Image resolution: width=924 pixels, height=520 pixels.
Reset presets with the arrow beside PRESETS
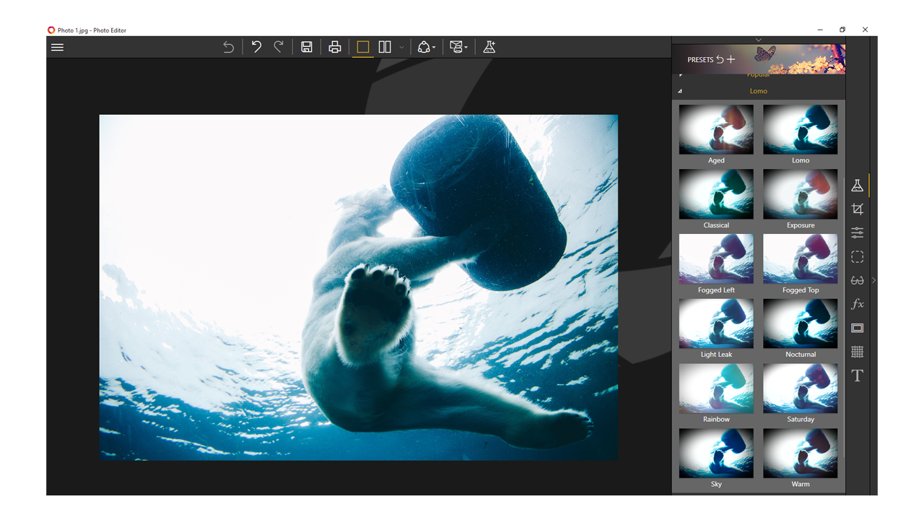coord(720,60)
